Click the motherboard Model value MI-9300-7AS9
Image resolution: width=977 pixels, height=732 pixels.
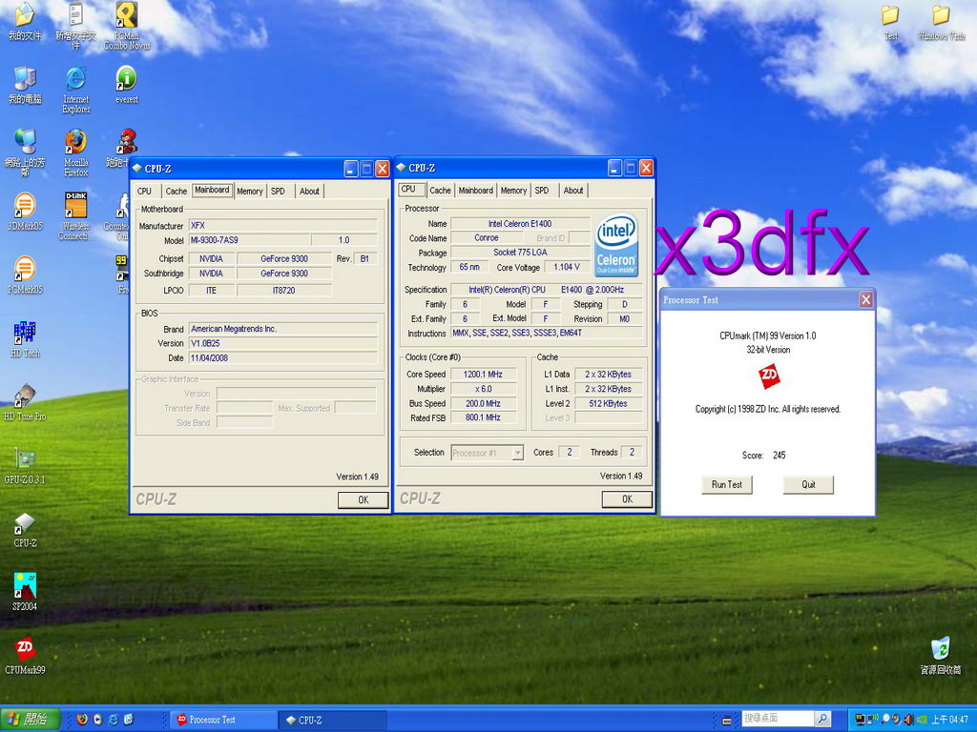point(249,239)
